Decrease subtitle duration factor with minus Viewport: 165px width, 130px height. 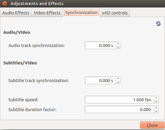click(x=156, y=111)
